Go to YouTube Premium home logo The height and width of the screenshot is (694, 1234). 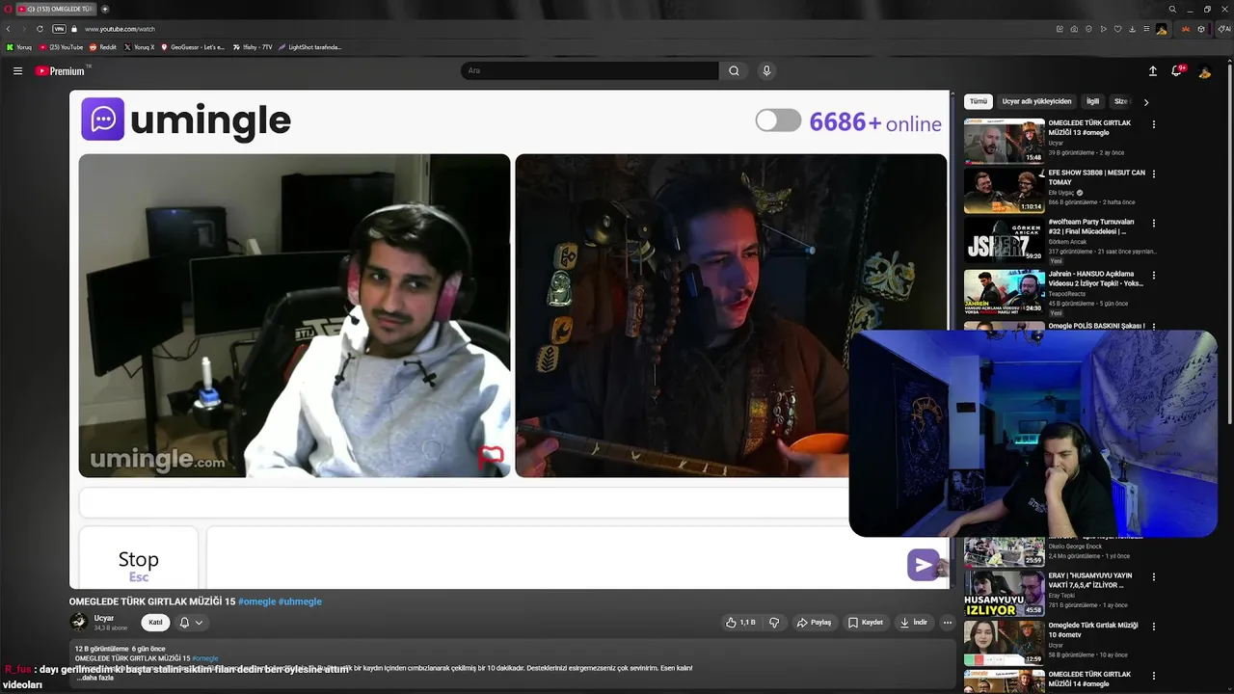click(x=61, y=71)
